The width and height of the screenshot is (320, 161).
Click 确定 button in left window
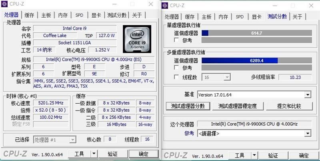pyautogui.click(x=144, y=154)
